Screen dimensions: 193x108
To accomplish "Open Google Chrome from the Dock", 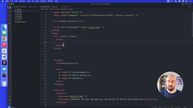I will [4, 39].
